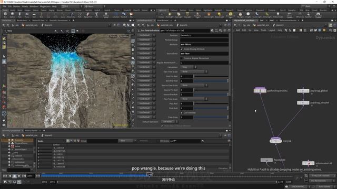Add an Environment Light from the shelf
The height and width of the screenshot is (189, 337).
click(230, 15)
